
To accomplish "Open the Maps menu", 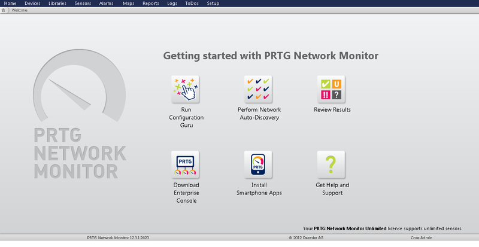I will click(129, 4).
